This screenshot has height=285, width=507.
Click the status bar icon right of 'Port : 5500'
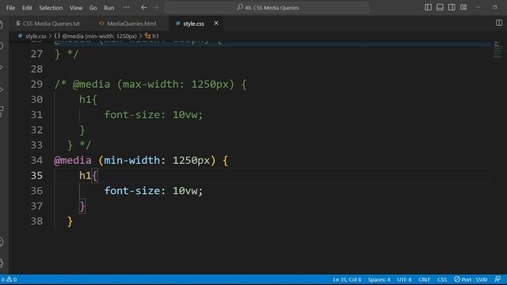tap(498, 279)
